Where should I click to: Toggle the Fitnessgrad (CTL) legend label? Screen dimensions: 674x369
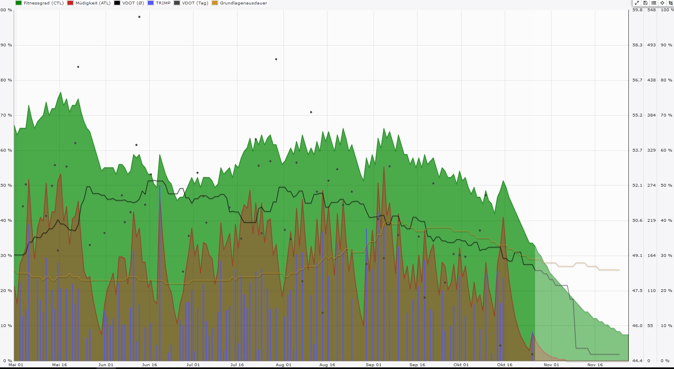pos(44,3)
